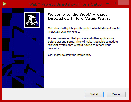The image size is (131, 102).
Task: Cancel the WebM filters setup
Action: [x=116, y=94]
